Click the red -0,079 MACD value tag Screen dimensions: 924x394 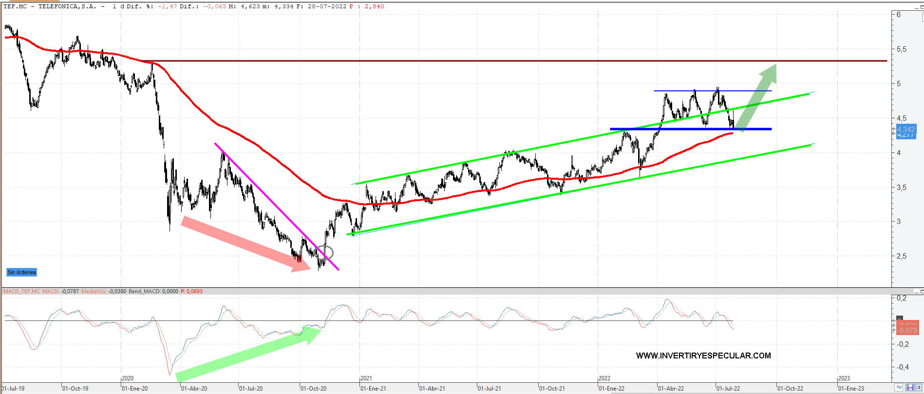pyautogui.click(x=907, y=331)
